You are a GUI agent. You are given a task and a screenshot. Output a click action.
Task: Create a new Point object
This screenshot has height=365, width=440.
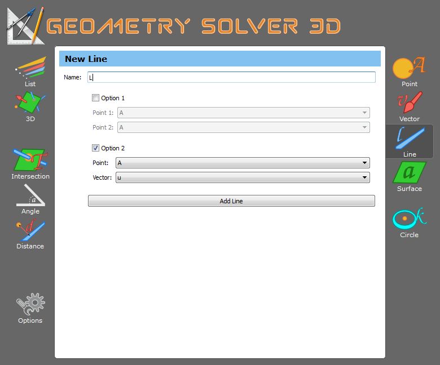(x=409, y=72)
